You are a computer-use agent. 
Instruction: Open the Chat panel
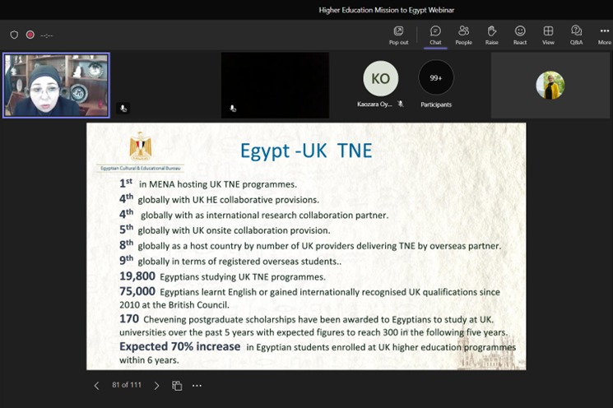pyautogui.click(x=435, y=35)
